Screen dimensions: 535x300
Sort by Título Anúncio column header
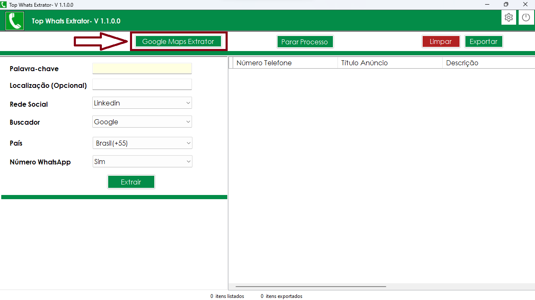(390, 63)
